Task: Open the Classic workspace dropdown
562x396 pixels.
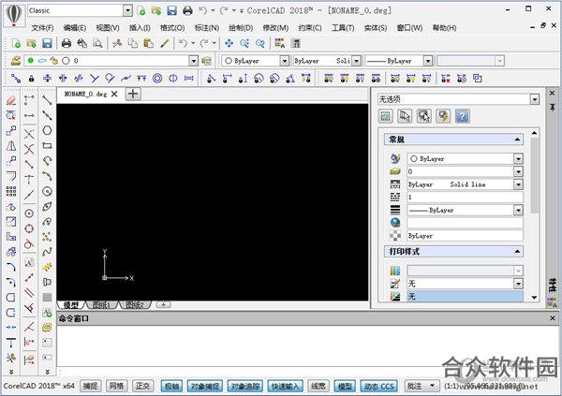Action: (127, 10)
